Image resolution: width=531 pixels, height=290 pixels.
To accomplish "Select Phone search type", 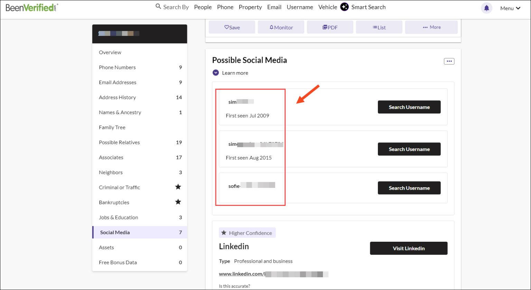I will [225, 7].
